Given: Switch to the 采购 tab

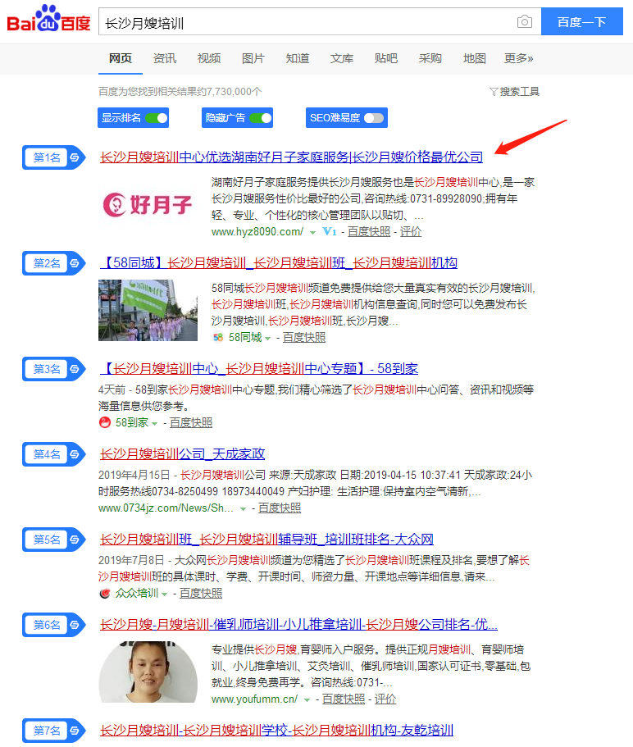Looking at the screenshot, I should point(430,58).
